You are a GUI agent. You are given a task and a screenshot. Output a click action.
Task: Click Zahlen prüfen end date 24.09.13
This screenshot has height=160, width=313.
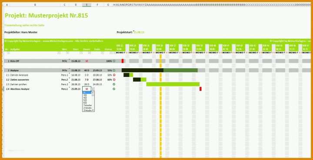(x=97, y=84)
